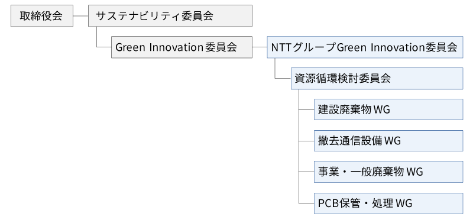Click the サステナビリティ委員会 box
The width and height of the screenshot is (473, 223).
(170, 16)
